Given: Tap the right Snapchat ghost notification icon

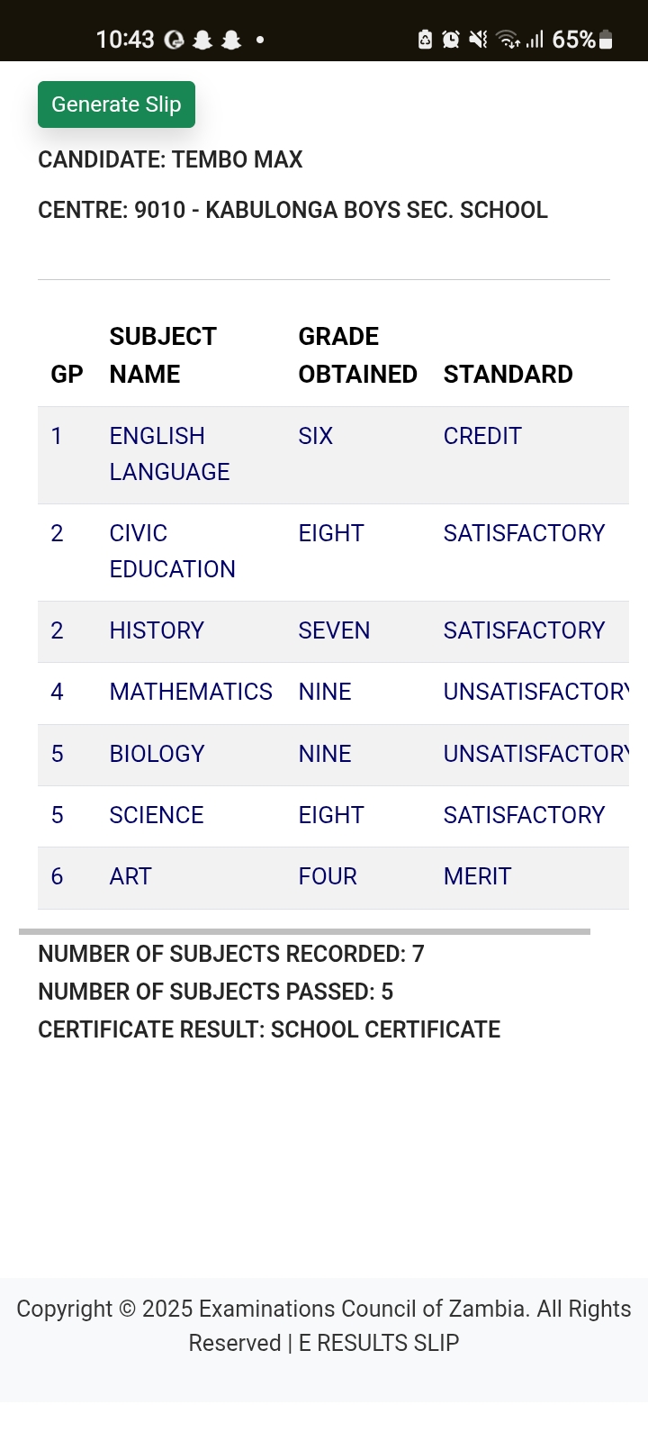Looking at the screenshot, I should point(231,40).
